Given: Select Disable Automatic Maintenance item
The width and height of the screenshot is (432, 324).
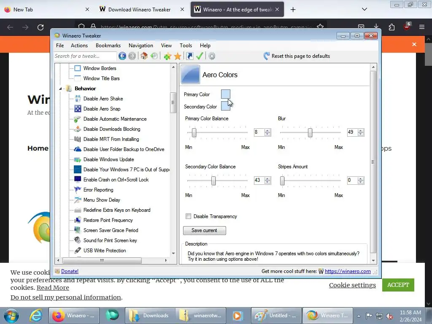Looking at the screenshot, I should click(x=115, y=119).
